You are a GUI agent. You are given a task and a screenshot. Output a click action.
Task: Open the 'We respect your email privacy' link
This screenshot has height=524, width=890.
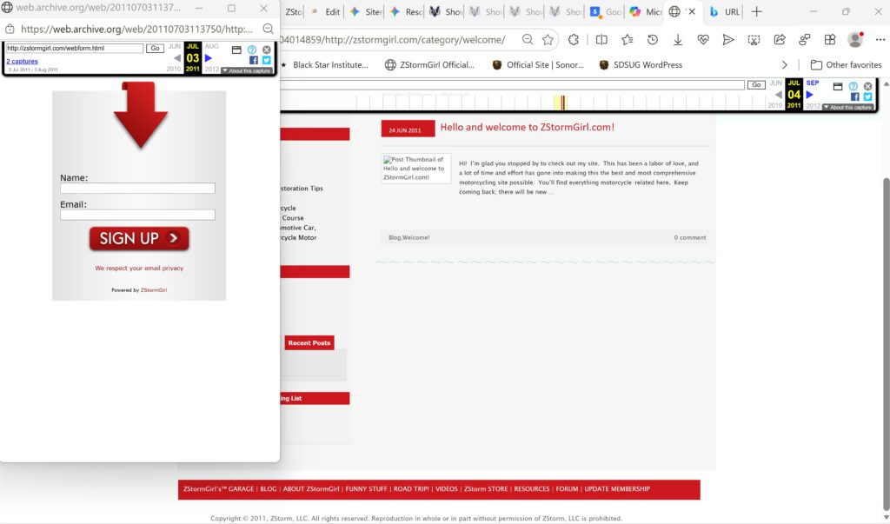pos(139,268)
